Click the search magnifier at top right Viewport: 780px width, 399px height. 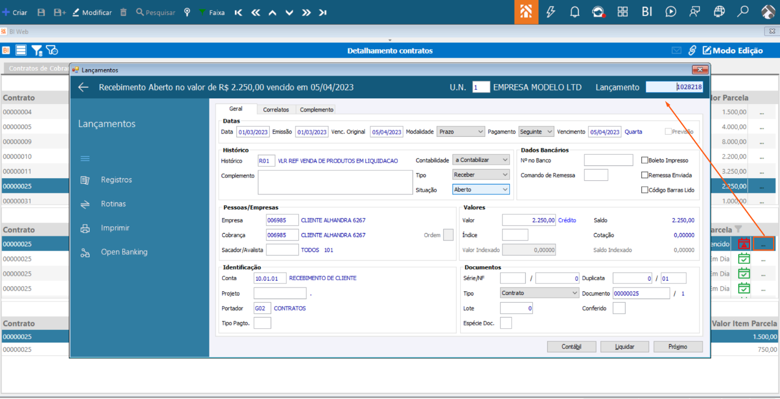tap(743, 12)
